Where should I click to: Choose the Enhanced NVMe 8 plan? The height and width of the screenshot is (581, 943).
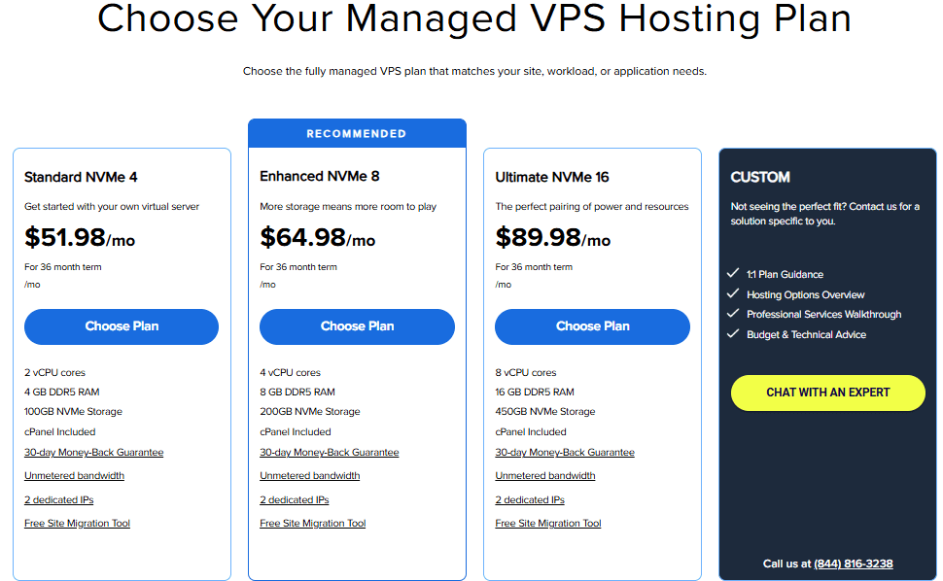click(x=357, y=326)
